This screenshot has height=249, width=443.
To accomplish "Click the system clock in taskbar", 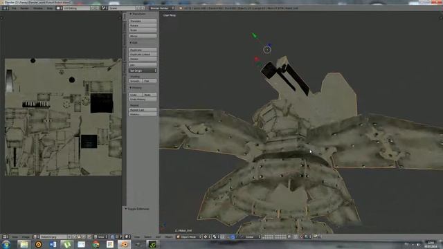I will tap(431, 244).
